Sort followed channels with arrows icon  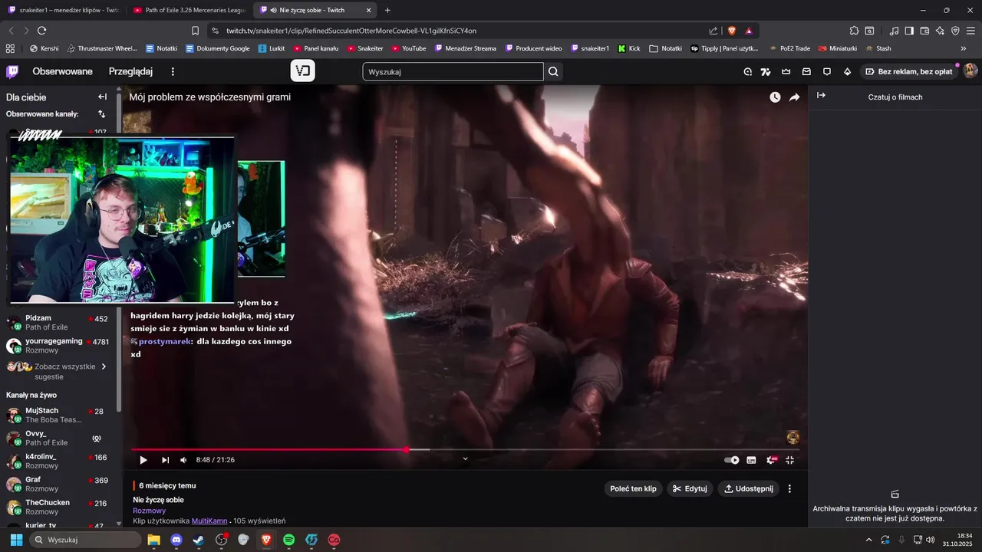101,114
